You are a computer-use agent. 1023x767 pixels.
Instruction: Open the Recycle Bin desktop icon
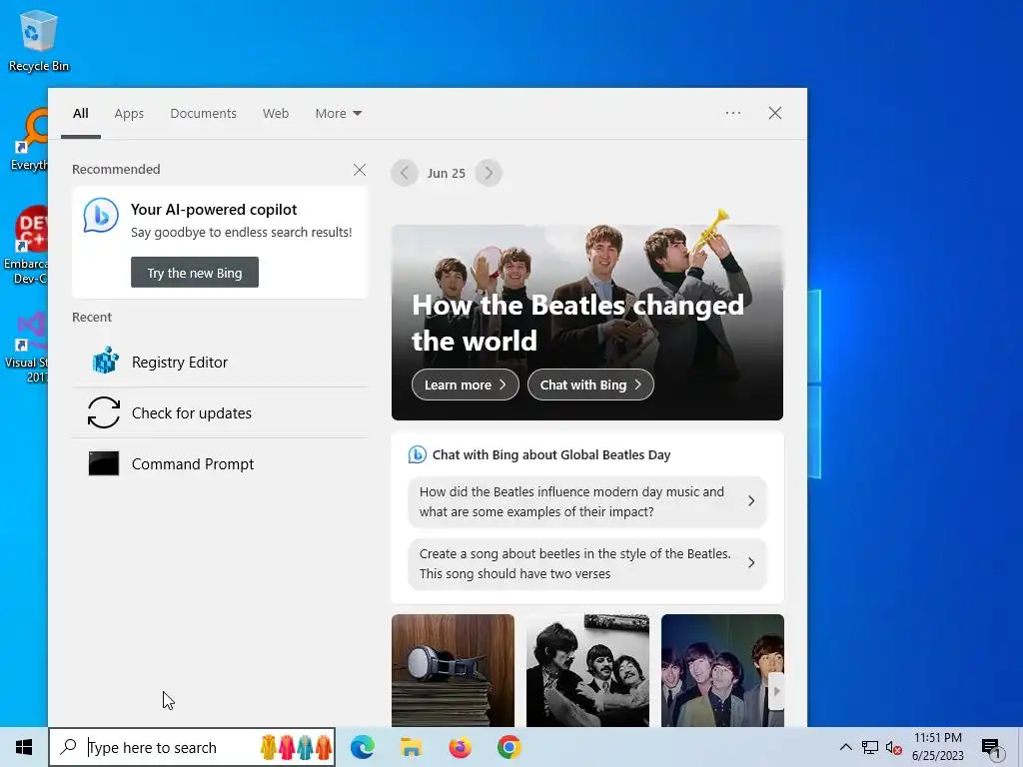point(39,40)
